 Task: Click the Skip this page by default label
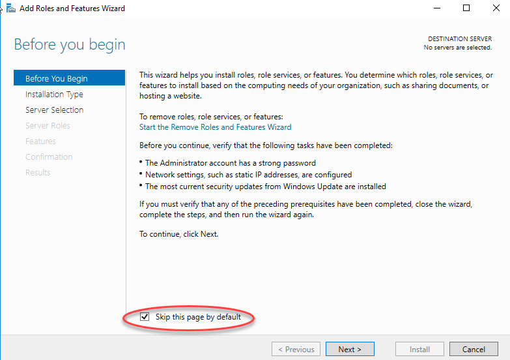(198, 317)
